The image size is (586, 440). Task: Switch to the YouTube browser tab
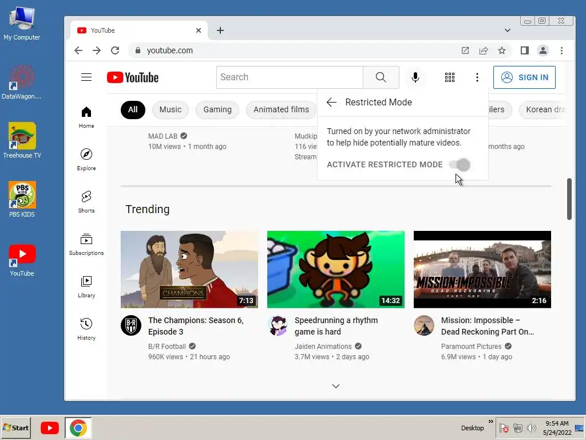tap(138, 30)
